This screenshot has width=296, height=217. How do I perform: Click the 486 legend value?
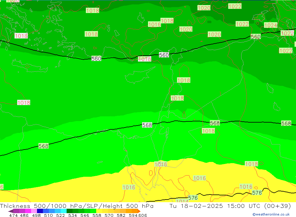[24, 215]
